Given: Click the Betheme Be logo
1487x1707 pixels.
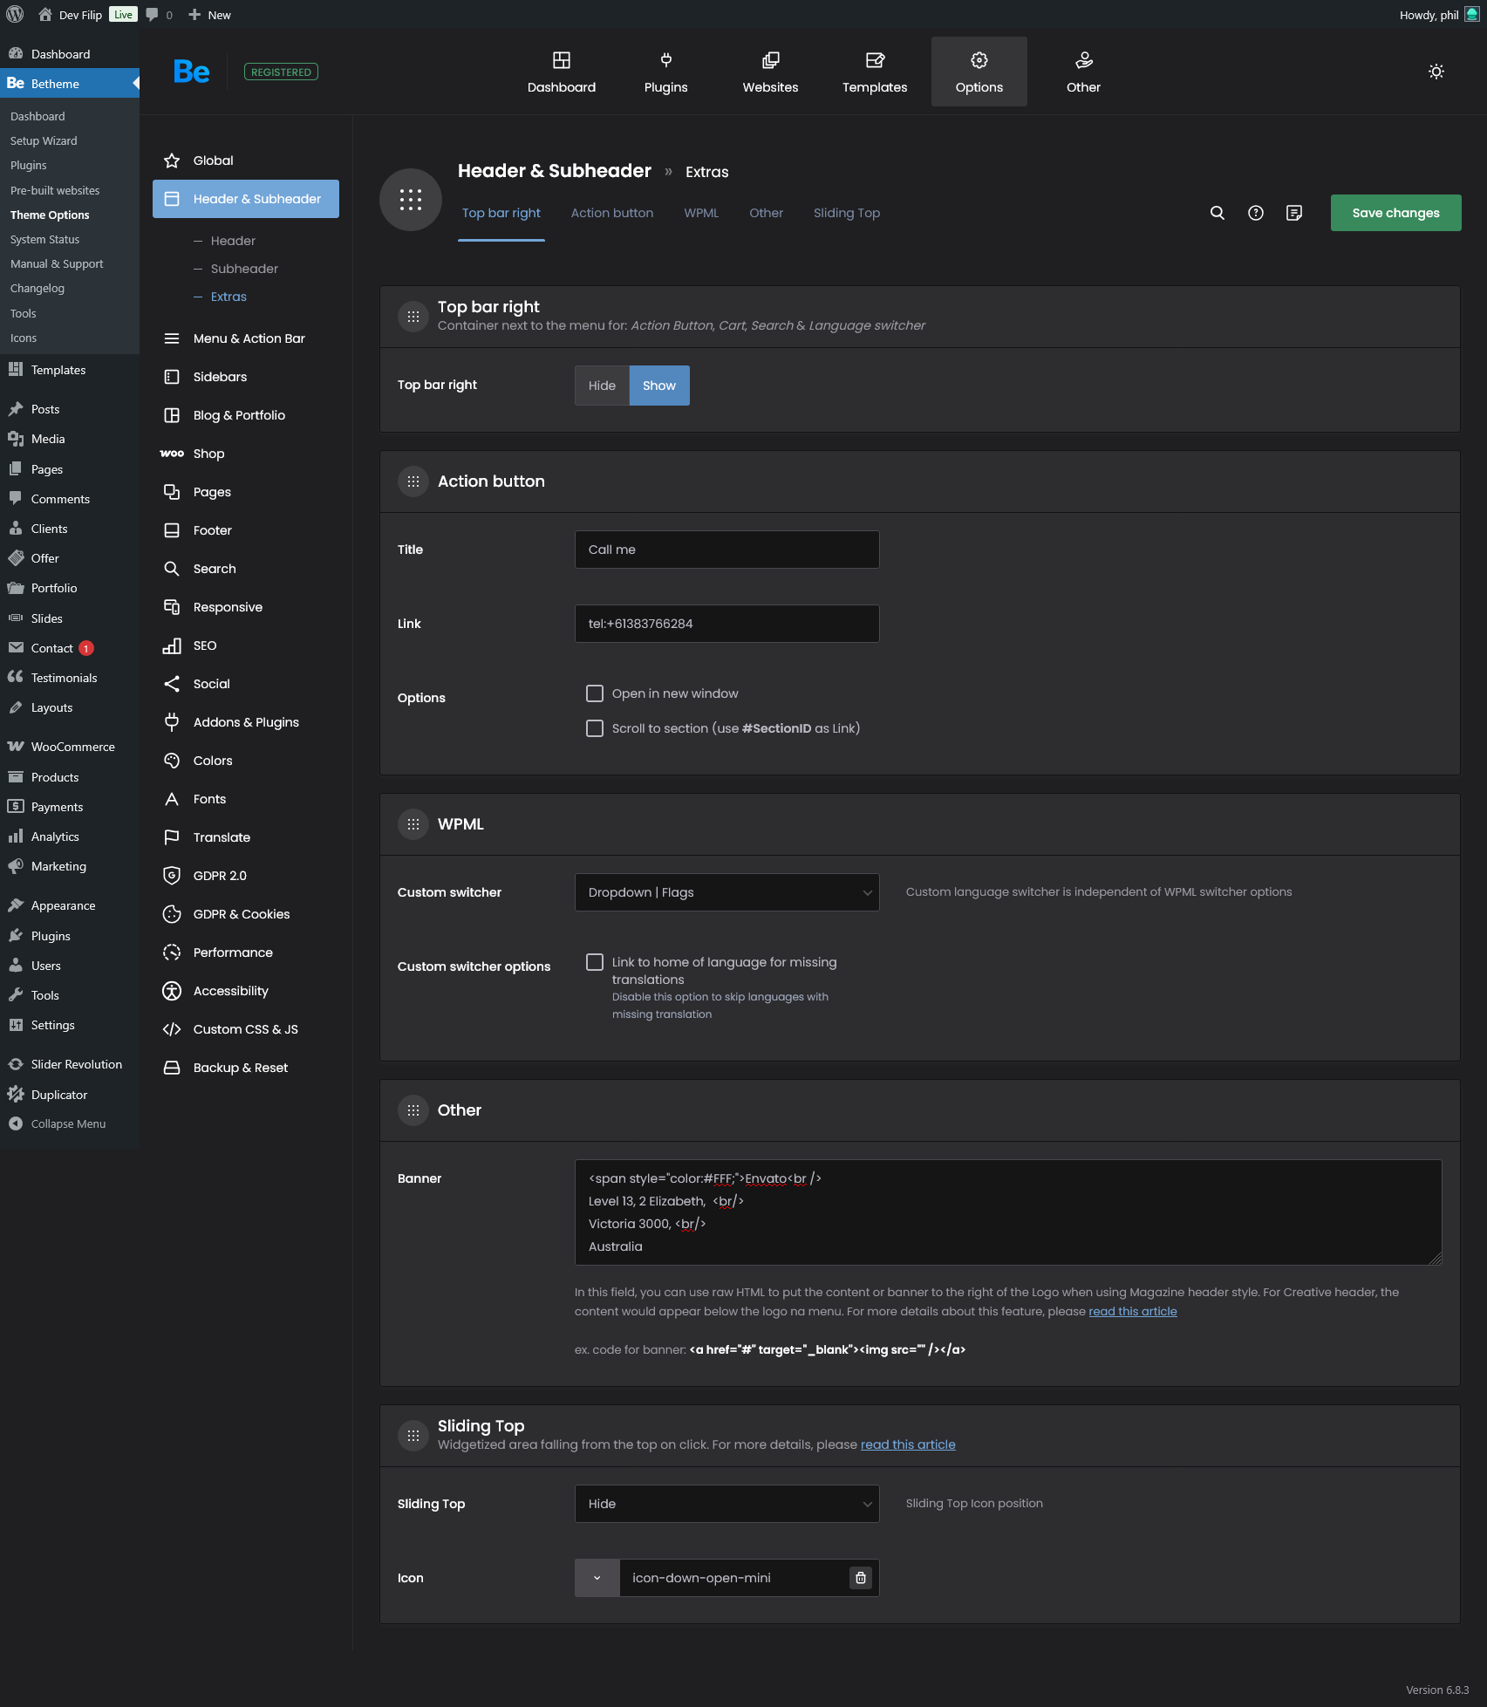Looking at the screenshot, I should click(191, 72).
